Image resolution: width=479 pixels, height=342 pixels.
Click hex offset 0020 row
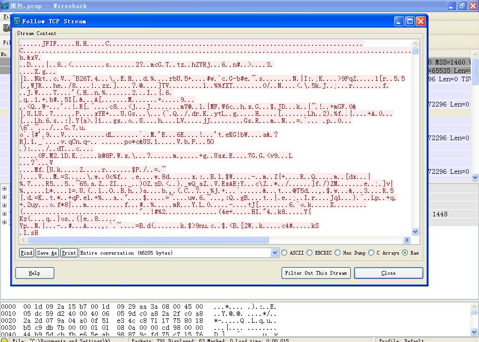pos(138,321)
